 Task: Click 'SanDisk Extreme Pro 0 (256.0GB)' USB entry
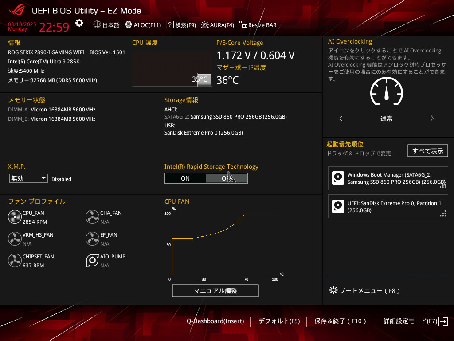tap(204, 132)
